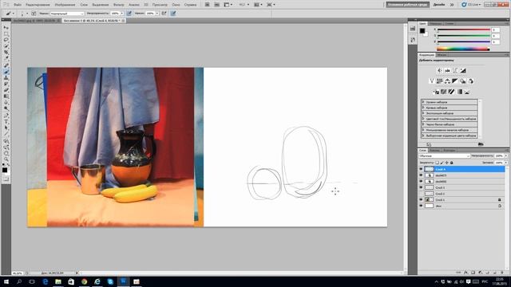Viewport: 511px width, 287px height.
Task: Open the Файл menu
Action: click(18, 5)
